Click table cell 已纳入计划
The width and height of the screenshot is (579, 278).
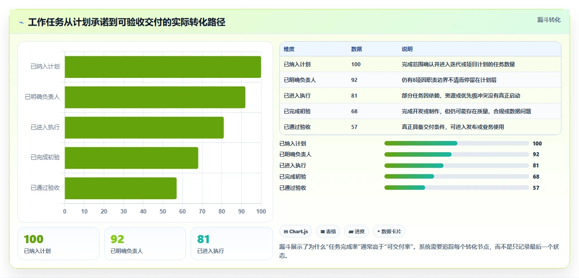[x=297, y=64]
